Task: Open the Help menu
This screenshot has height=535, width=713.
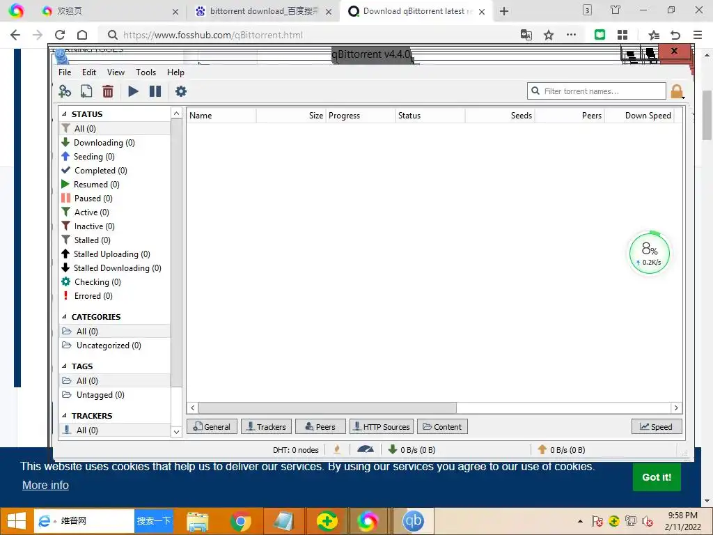Action: [x=175, y=72]
